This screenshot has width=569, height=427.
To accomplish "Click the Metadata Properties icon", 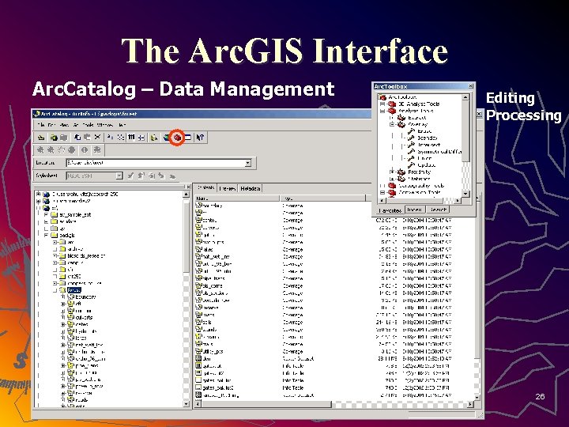I will (141, 176).
